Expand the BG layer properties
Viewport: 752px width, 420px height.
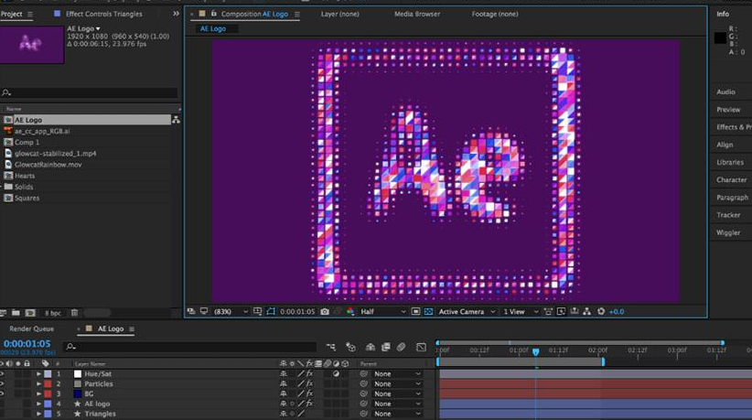coord(38,393)
